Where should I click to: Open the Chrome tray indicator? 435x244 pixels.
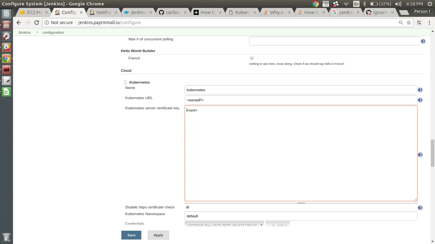(x=316, y=4)
